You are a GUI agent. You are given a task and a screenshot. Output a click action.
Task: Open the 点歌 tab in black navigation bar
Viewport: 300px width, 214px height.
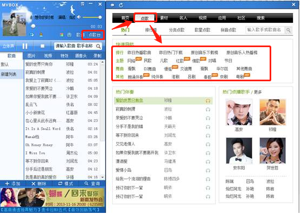tap(145, 18)
